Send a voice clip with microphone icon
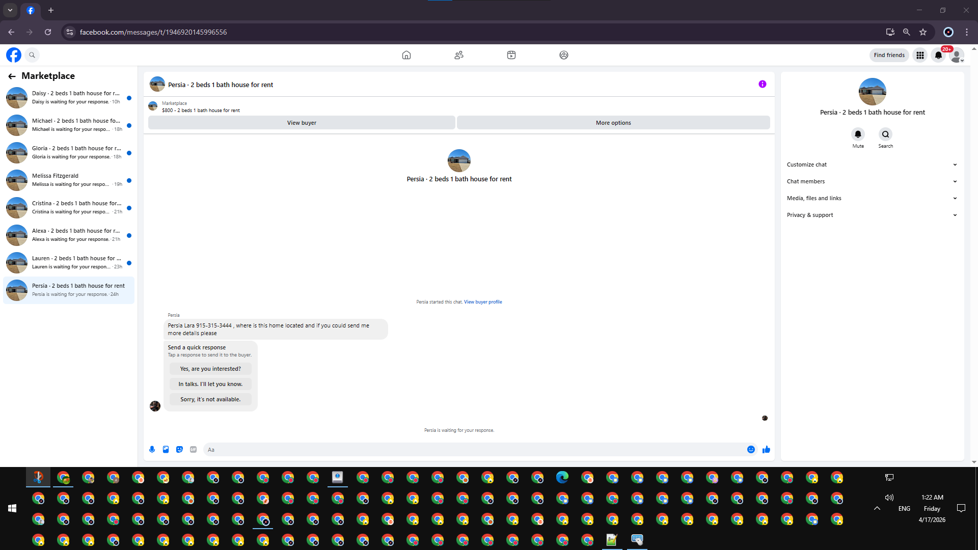 point(152,450)
